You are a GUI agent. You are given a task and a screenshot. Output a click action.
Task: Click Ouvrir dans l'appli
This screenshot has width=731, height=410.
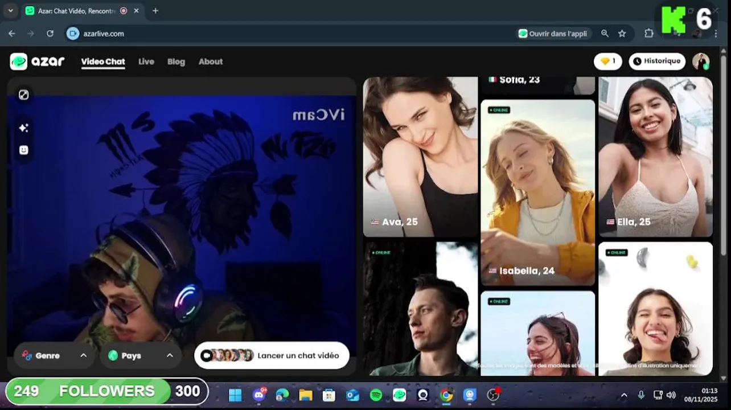[553, 34]
